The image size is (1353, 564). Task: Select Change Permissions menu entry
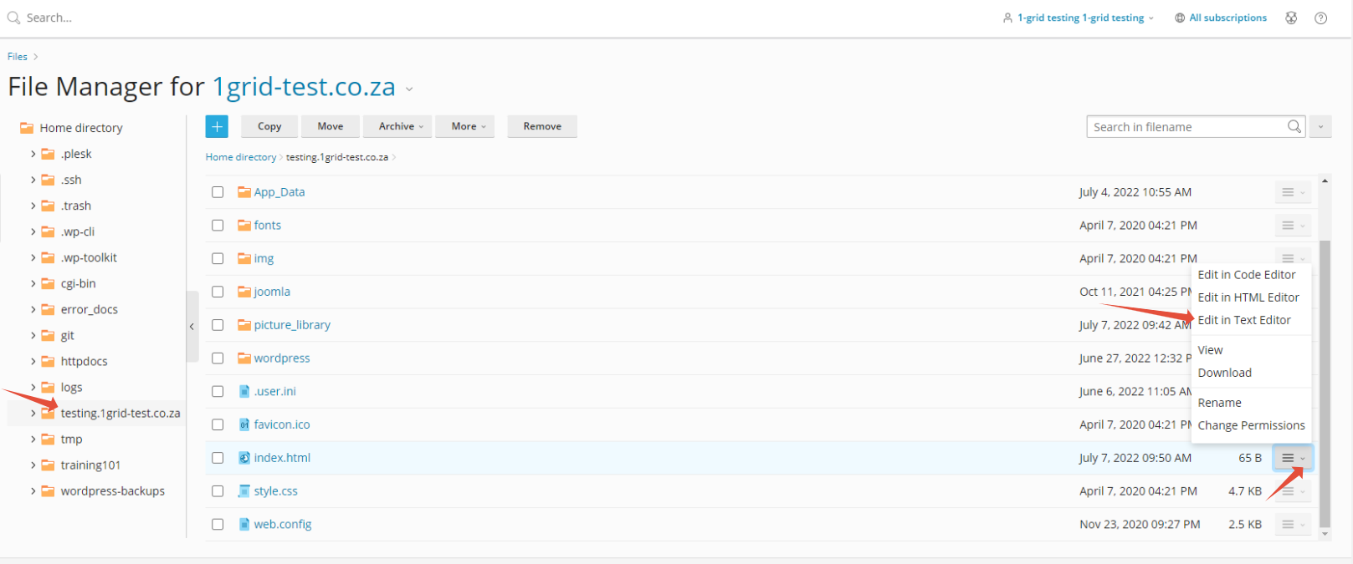(x=1251, y=425)
